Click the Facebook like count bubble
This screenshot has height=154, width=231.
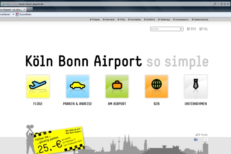(206, 139)
